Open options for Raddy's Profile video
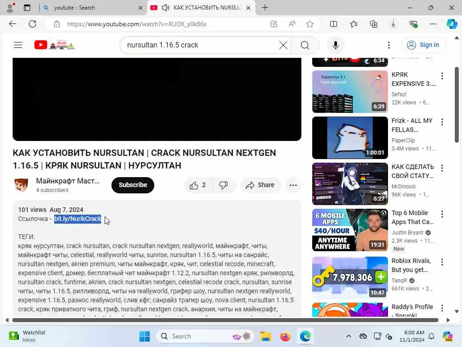Screen dimensions: 462x347 point(442,308)
